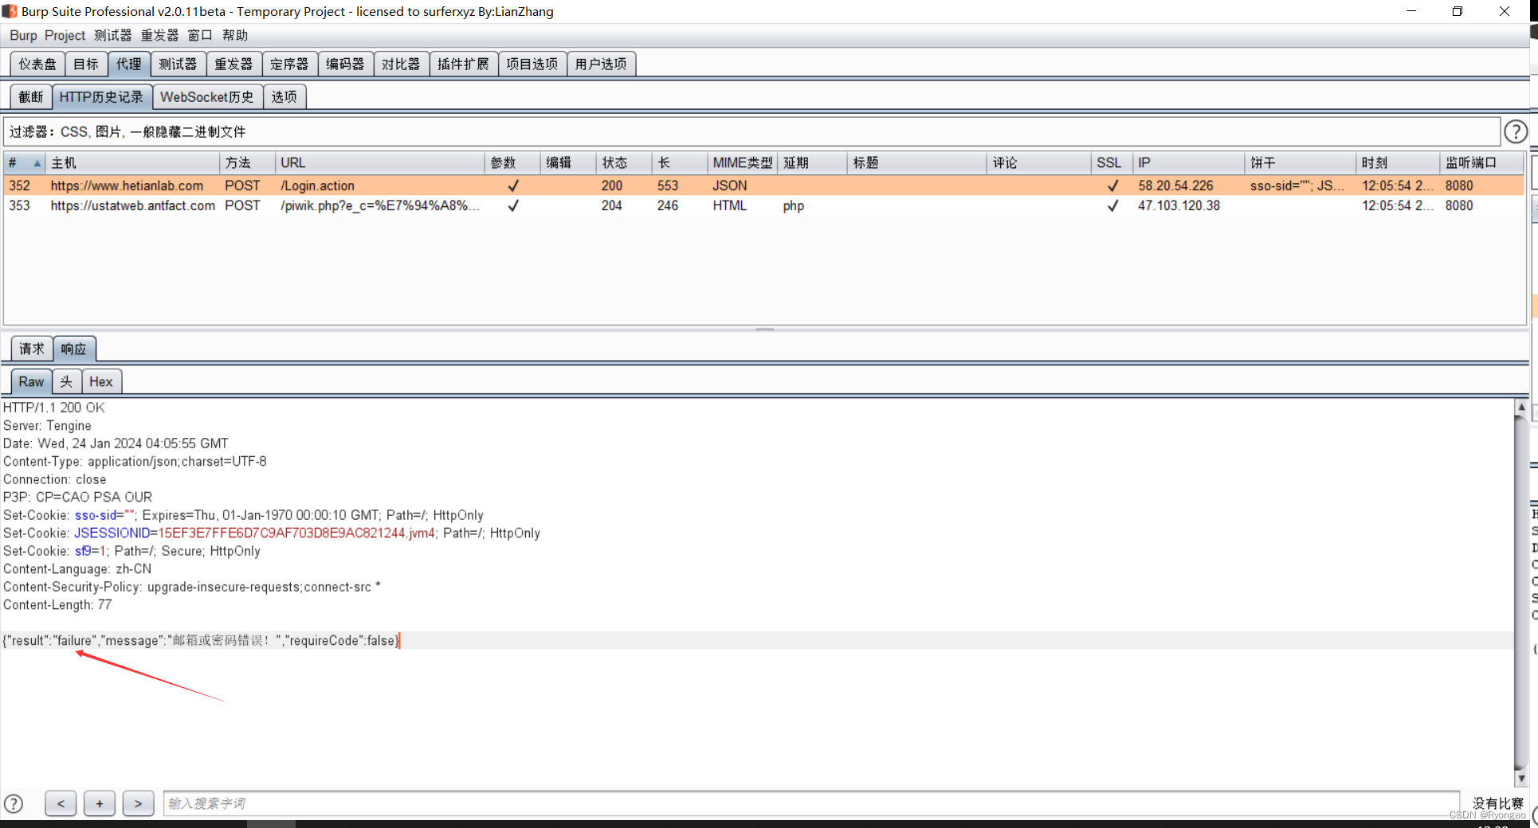Screen dimensions: 1538x828
Task: Sort by the 主机 column header
Action: coord(132,162)
